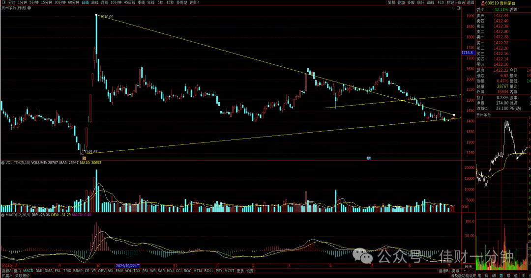The width and height of the screenshot is (531, 278).
Task: Switch indicator to BOLL
Action: pos(208,271)
